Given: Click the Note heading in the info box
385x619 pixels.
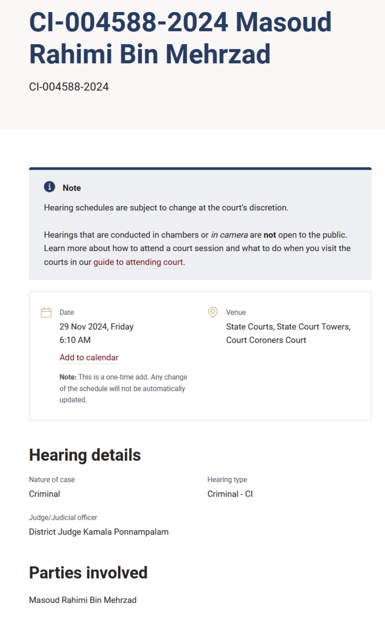Looking at the screenshot, I should 72,188.
